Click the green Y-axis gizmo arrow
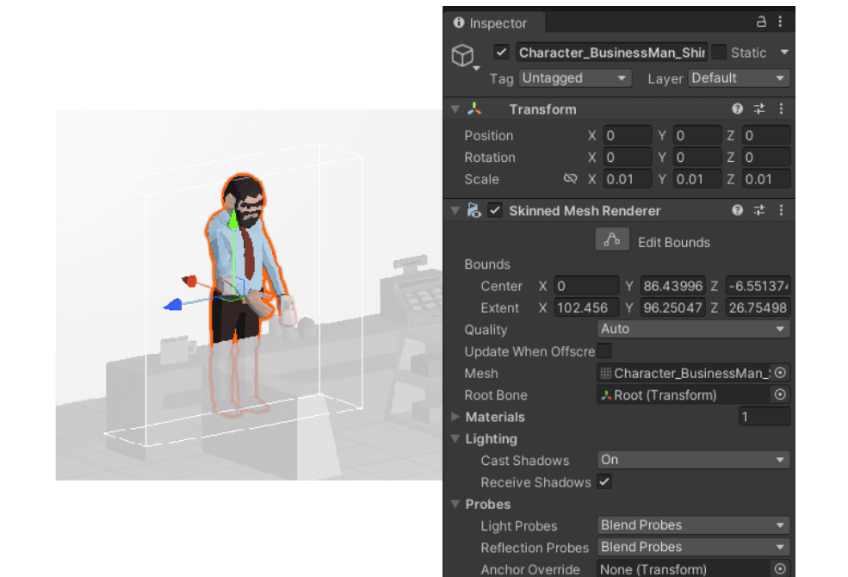 tap(232, 220)
